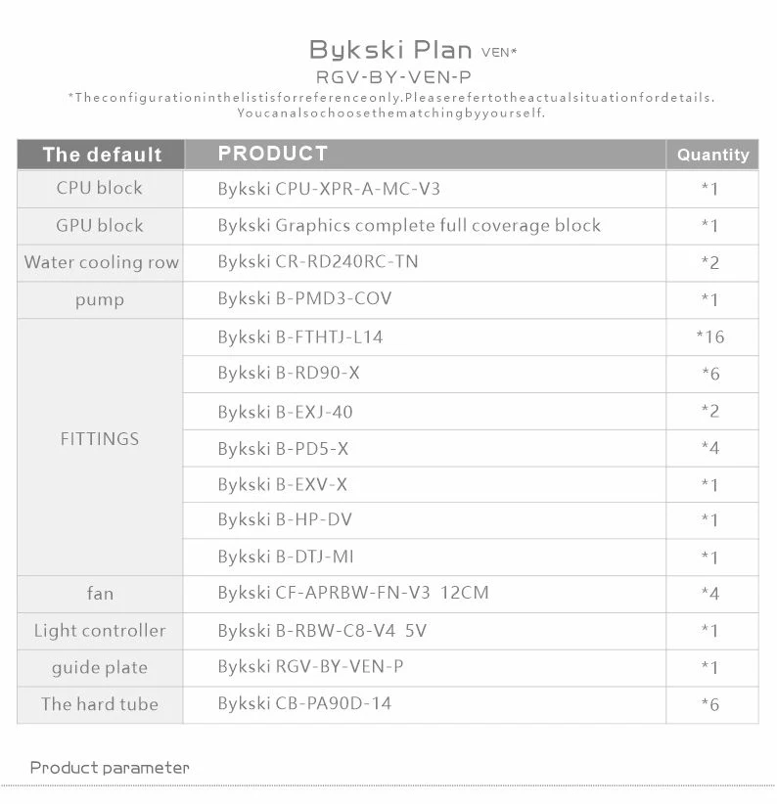777x804 pixels.
Task: Click the GPU block row label
Action: [100, 225]
